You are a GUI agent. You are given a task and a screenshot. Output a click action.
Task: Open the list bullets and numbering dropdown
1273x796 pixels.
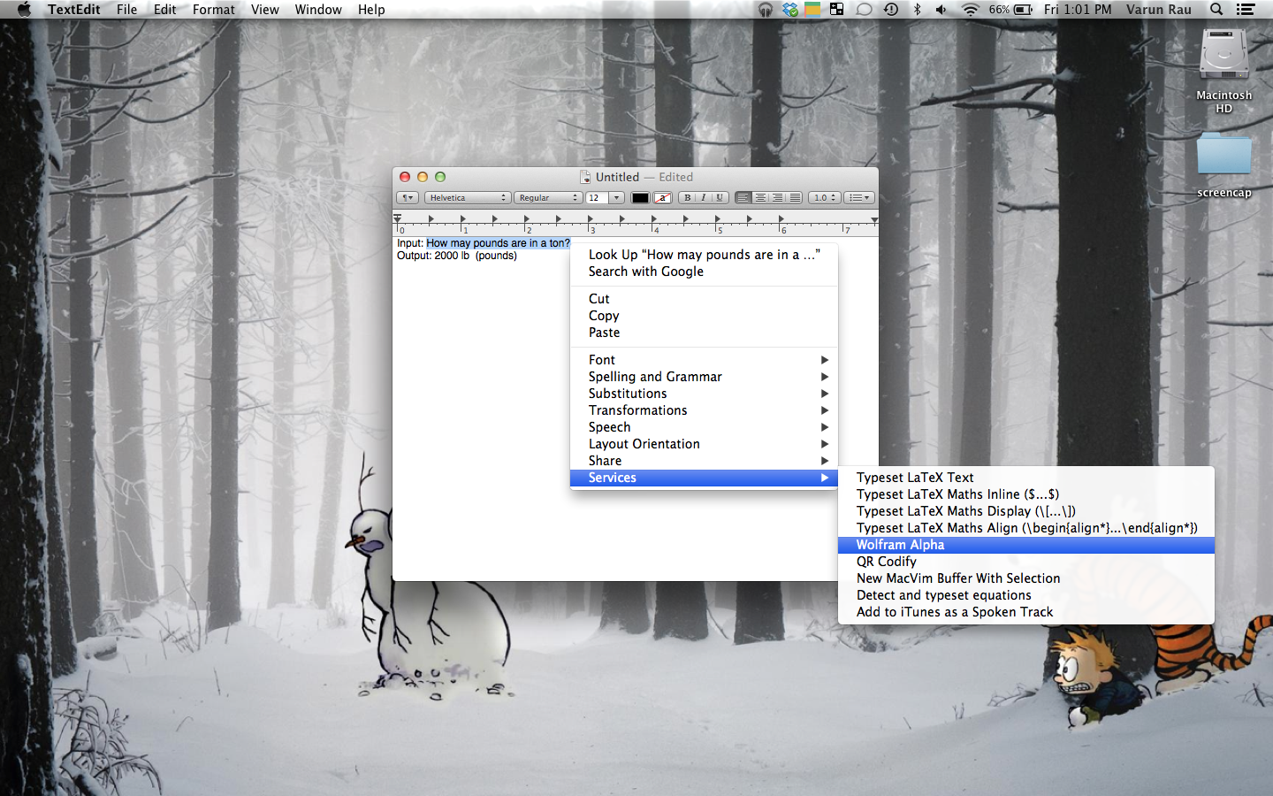(859, 198)
